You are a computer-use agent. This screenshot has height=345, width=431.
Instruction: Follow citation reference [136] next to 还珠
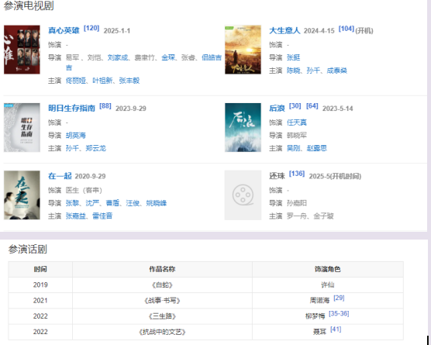click(x=297, y=174)
